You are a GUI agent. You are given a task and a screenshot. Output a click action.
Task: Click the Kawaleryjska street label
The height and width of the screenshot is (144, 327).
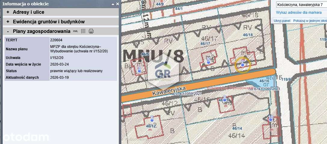pyautogui.click(x=169, y=91)
